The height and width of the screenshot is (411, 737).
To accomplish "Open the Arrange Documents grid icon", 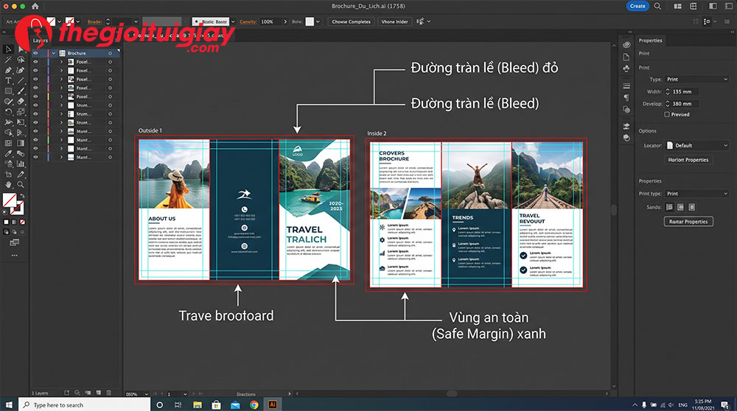I will point(694,6).
